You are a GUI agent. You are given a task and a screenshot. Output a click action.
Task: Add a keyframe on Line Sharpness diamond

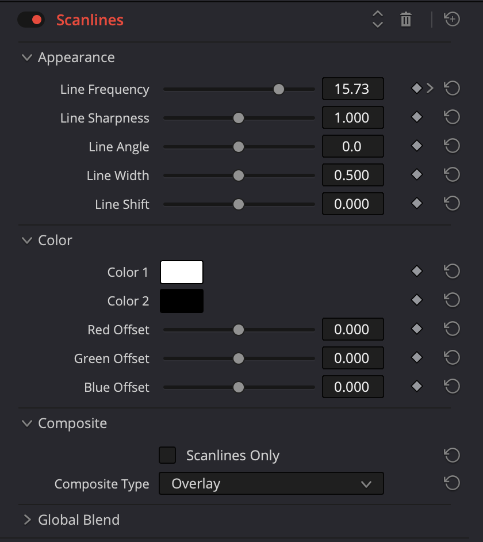click(x=416, y=117)
